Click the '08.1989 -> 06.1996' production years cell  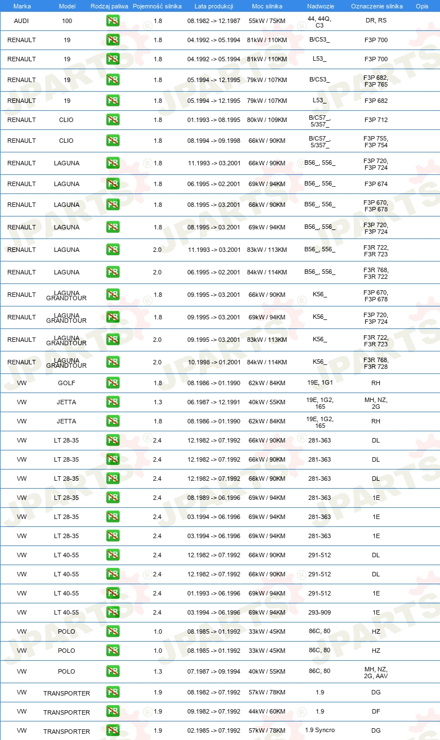214,498
